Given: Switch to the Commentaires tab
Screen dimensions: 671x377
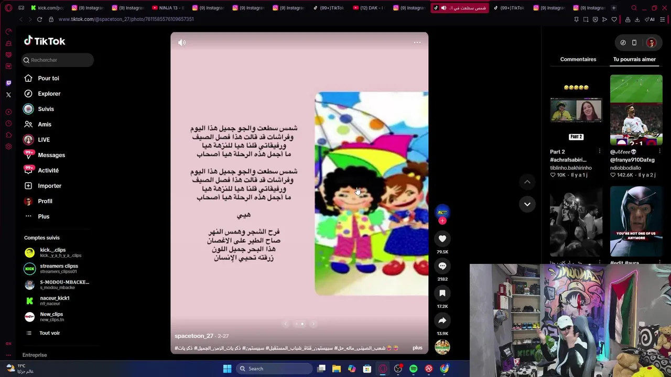Looking at the screenshot, I should click(x=578, y=59).
